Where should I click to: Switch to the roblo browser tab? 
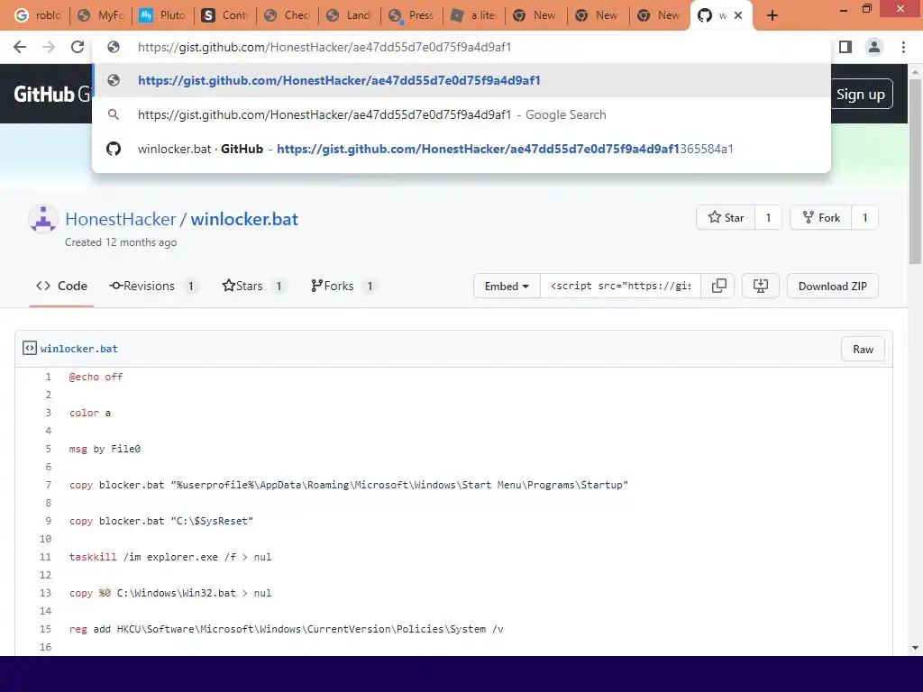pos(38,15)
